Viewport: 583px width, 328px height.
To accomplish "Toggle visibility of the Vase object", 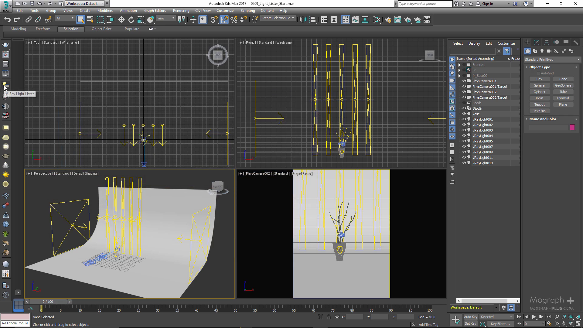I will (464, 114).
